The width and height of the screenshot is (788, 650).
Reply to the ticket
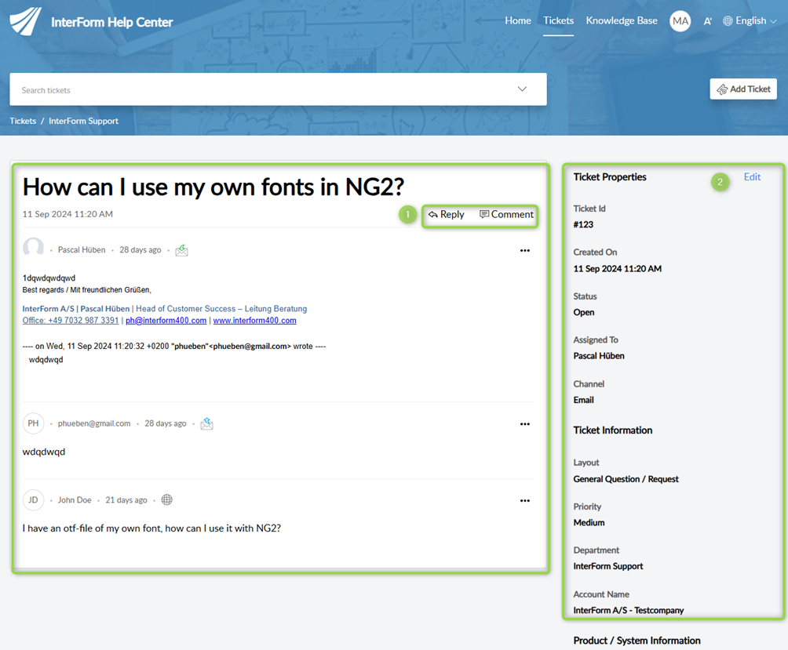pos(447,214)
